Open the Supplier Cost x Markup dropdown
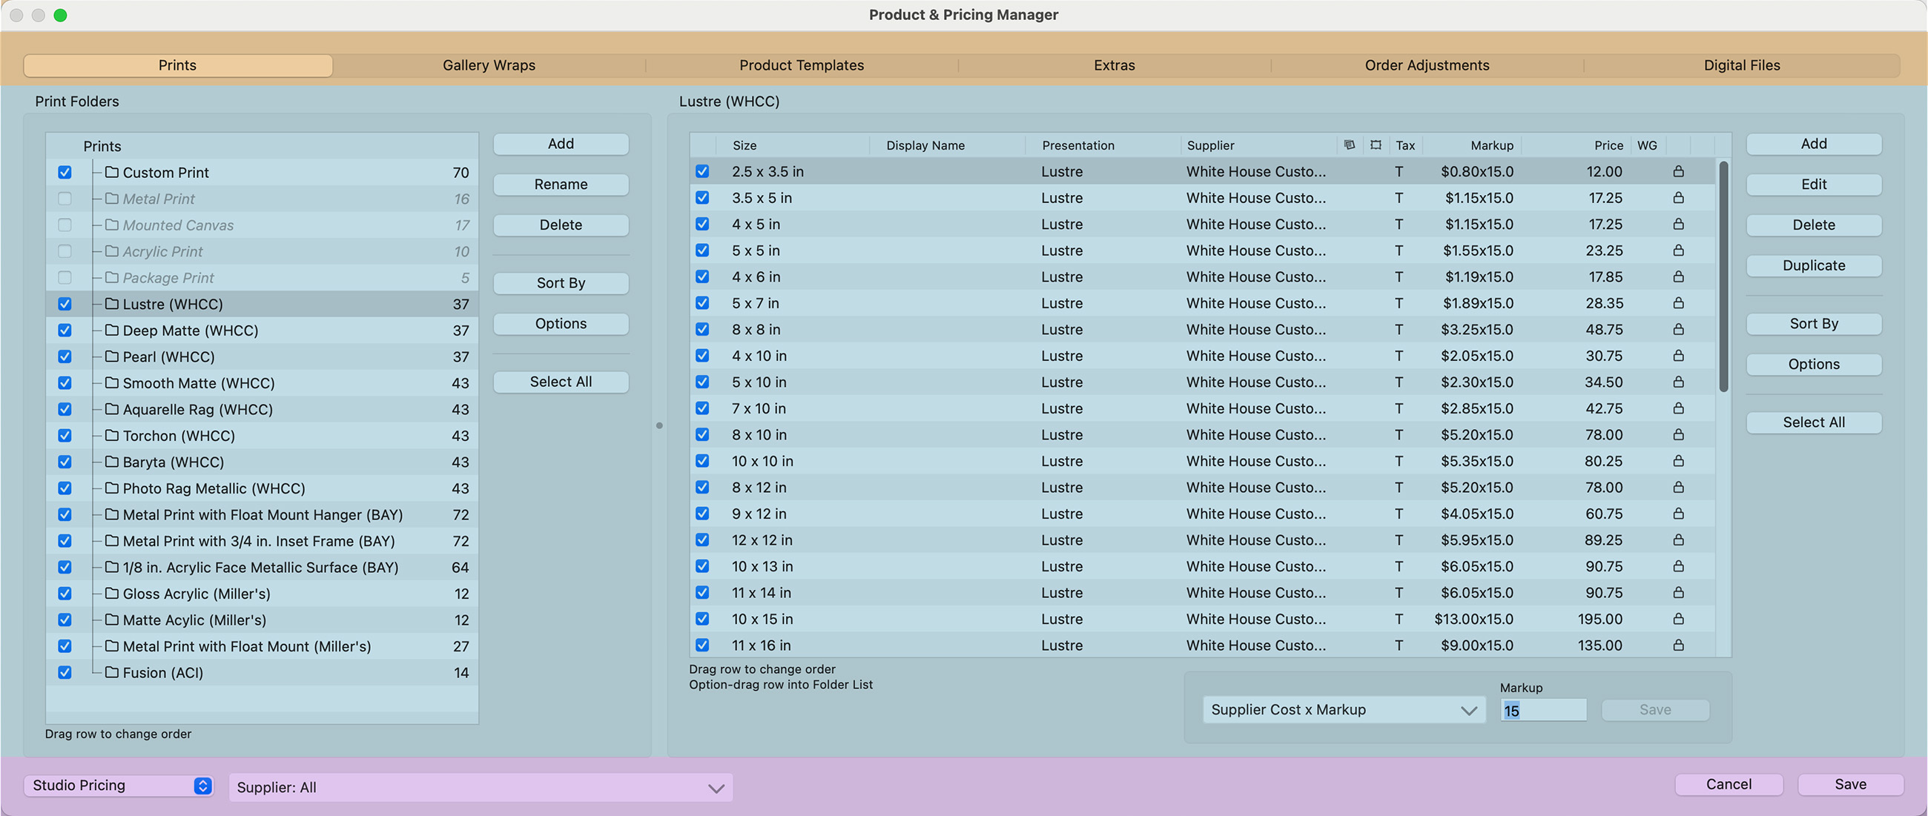1928x816 pixels. pos(1344,710)
